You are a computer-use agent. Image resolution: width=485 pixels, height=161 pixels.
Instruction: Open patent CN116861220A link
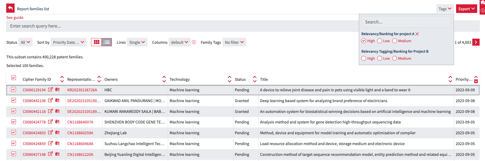click(80, 155)
